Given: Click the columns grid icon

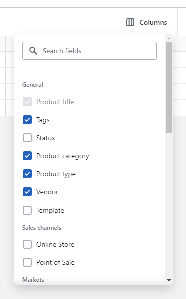Looking at the screenshot, I should (x=130, y=22).
